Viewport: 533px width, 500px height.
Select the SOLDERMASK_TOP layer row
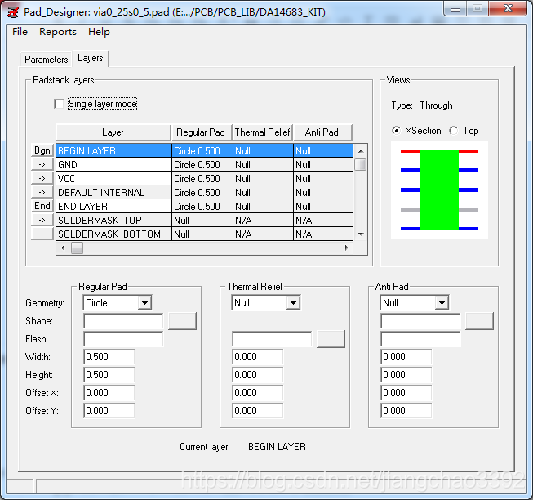coord(205,221)
